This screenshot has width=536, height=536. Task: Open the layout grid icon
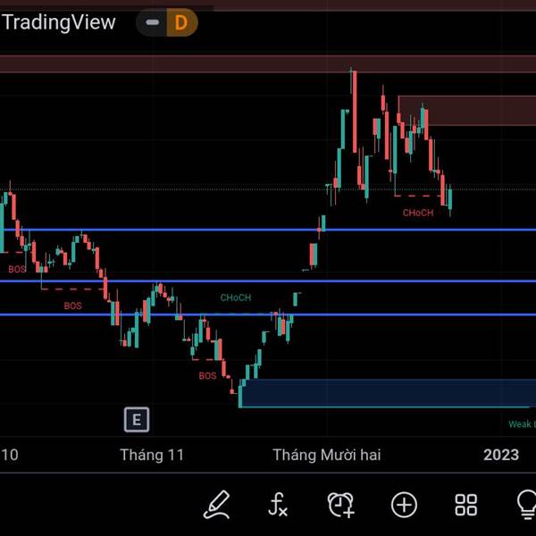pyautogui.click(x=466, y=505)
